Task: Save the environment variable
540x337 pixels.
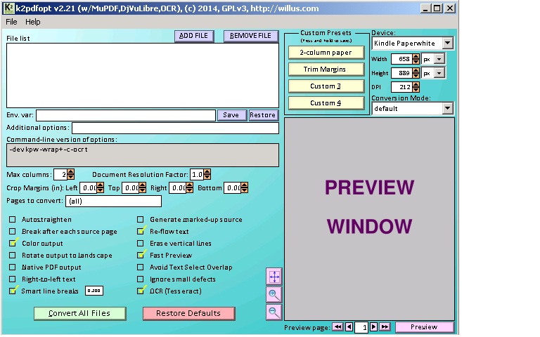Action: pyautogui.click(x=232, y=115)
